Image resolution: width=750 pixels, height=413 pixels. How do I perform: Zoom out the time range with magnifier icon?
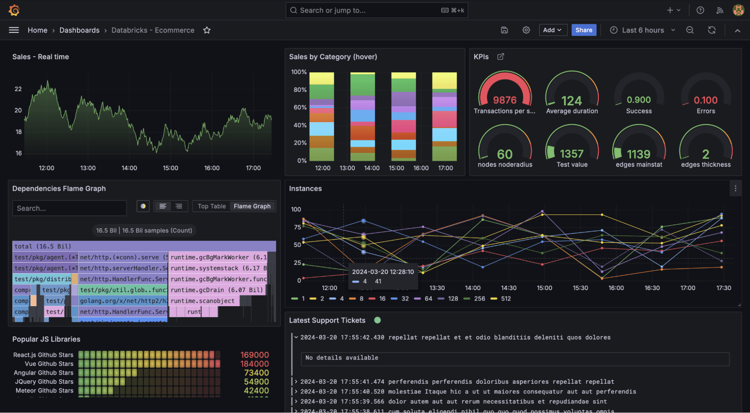pyautogui.click(x=690, y=30)
